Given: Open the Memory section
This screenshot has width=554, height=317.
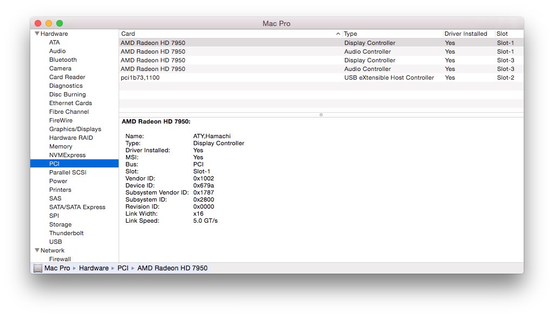Looking at the screenshot, I should 61,146.
